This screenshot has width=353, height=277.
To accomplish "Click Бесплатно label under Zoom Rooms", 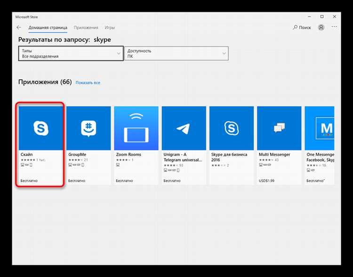I will tap(124, 181).
